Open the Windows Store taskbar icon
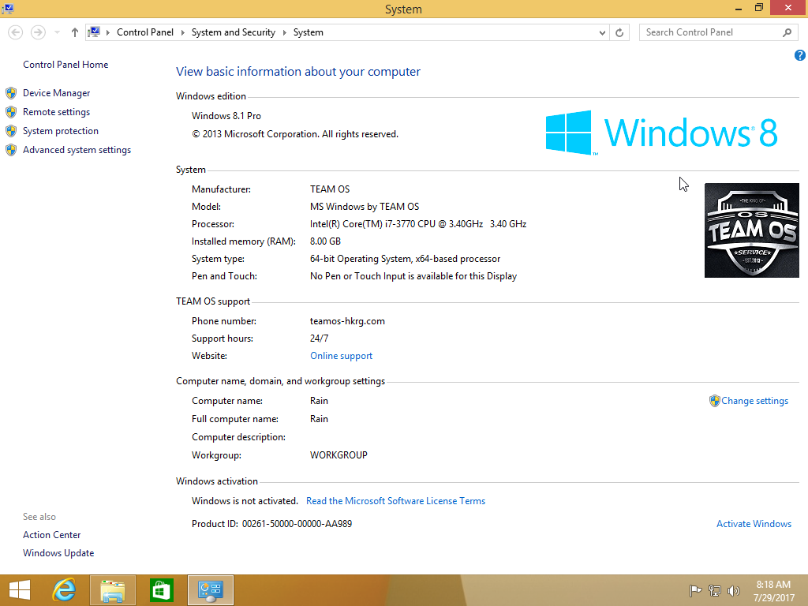The image size is (808, 606). (161, 590)
